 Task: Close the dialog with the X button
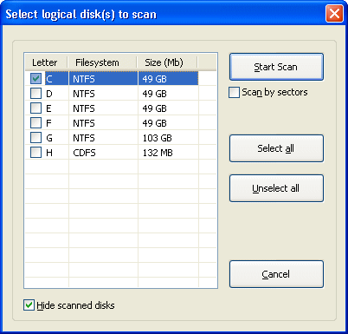[x=334, y=14]
